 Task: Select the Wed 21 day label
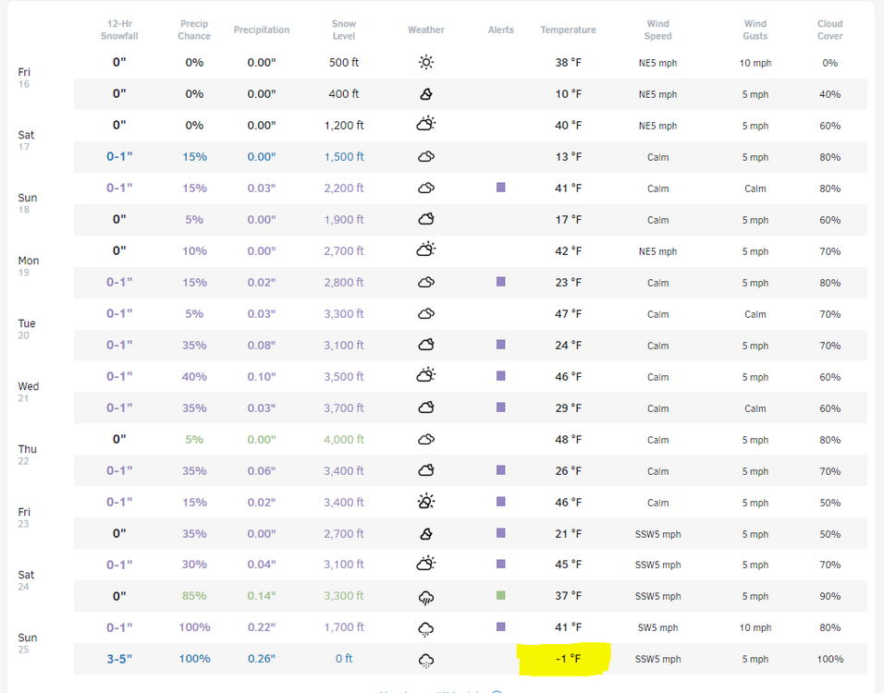29,392
